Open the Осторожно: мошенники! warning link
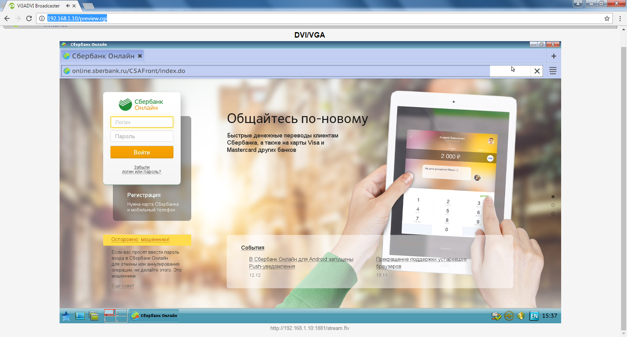The height and width of the screenshot is (337, 627). 140,239
